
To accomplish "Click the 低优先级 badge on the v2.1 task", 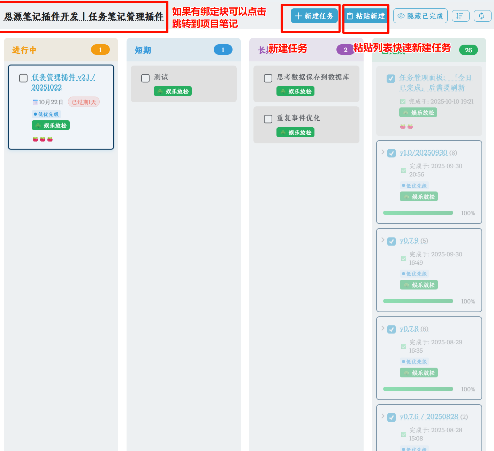I will [x=46, y=114].
